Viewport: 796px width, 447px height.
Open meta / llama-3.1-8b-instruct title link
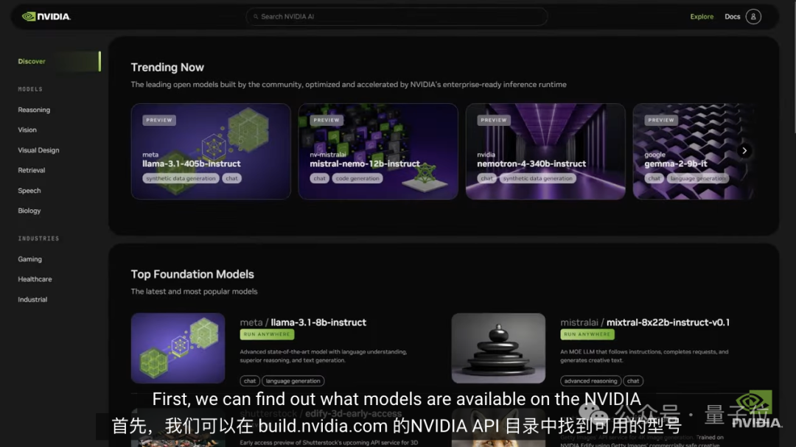click(x=303, y=323)
